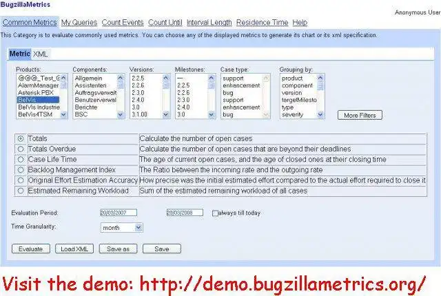Click the Evaluation Period start date field

[119, 213]
